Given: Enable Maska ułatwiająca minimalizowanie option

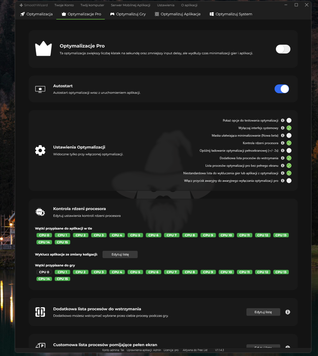Looking at the screenshot, I should point(289,136).
